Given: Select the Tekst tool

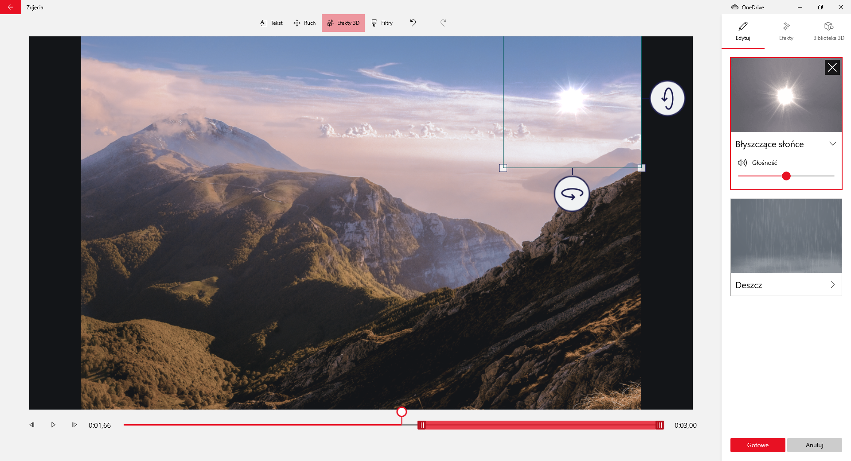Looking at the screenshot, I should click(271, 23).
